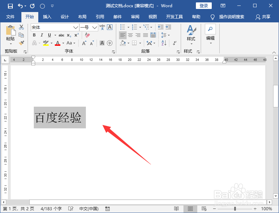This screenshot has width=279, height=213.
Task: Open the font size dropdown showing 一号
Action: 94,28
